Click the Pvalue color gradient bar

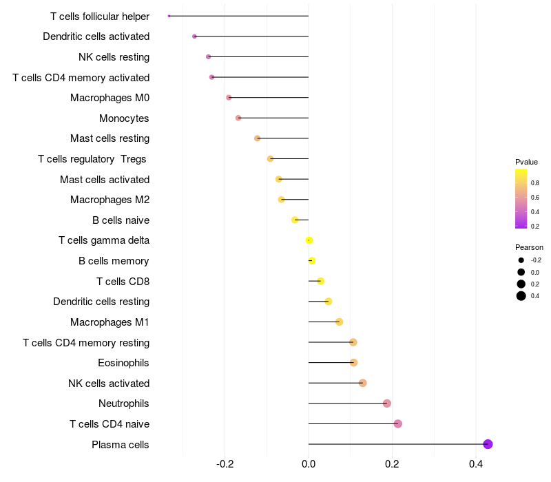(x=521, y=198)
